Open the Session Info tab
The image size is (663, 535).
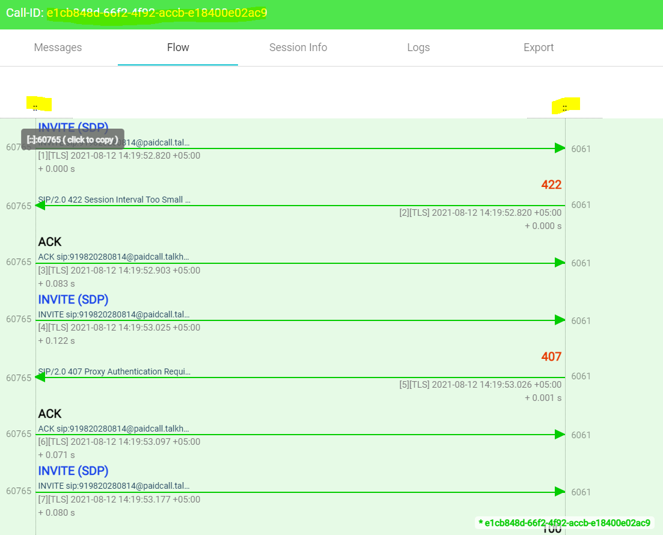point(298,47)
